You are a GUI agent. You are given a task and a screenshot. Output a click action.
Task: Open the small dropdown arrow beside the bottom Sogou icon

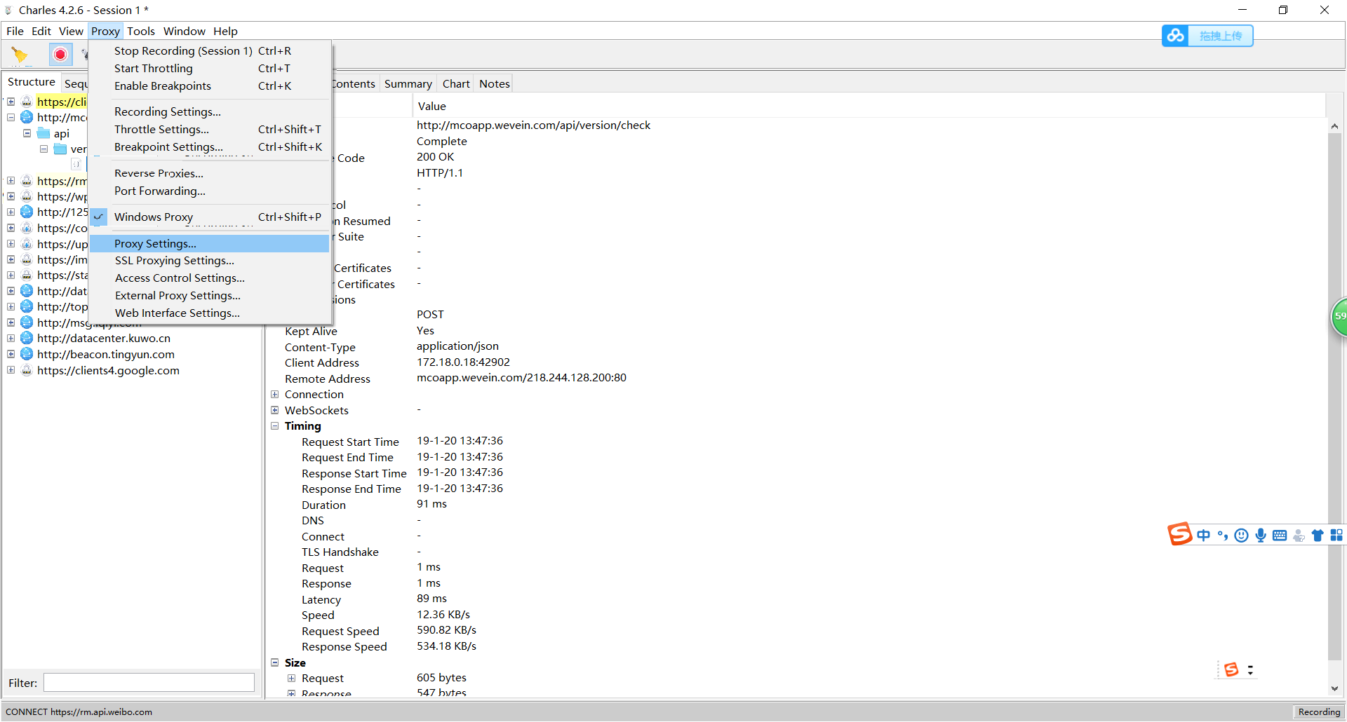click(1250, 671)
